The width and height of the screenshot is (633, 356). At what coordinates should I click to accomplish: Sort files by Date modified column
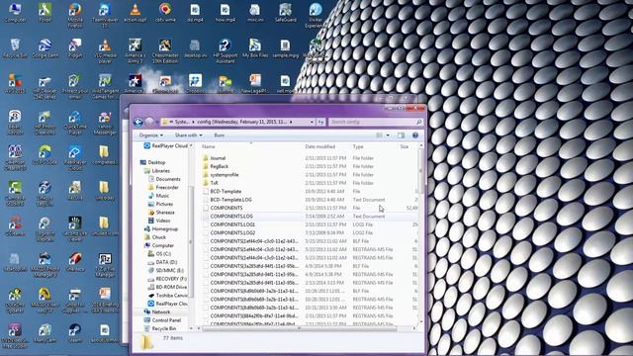pos(326,146)
